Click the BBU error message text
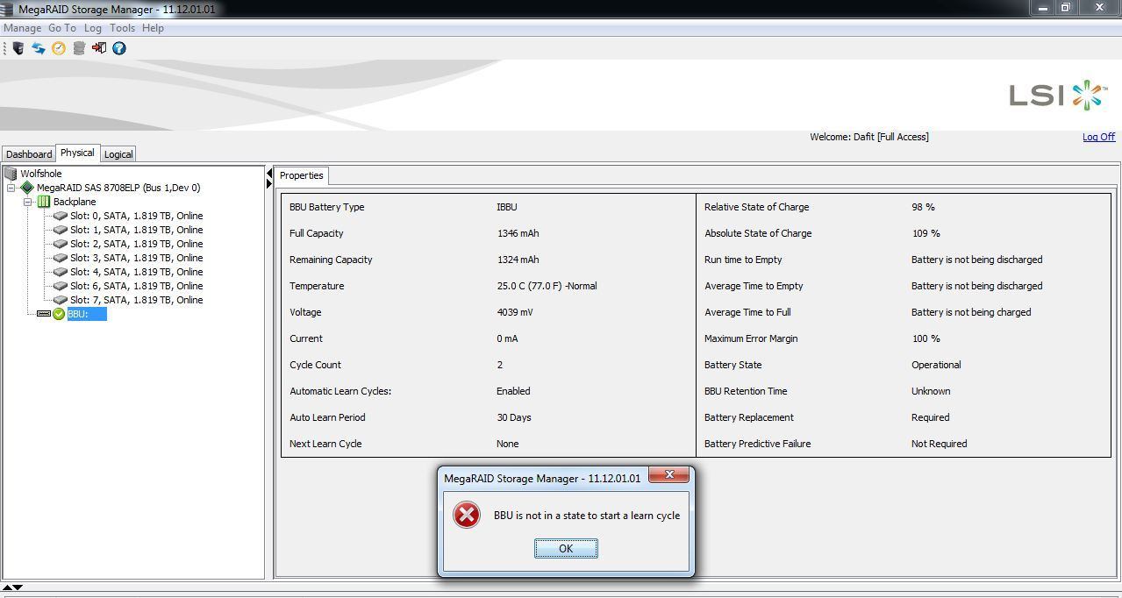 point(587,516)
